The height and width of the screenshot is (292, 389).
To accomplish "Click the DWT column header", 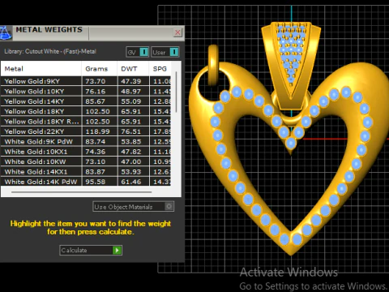I will coord(133,69).
